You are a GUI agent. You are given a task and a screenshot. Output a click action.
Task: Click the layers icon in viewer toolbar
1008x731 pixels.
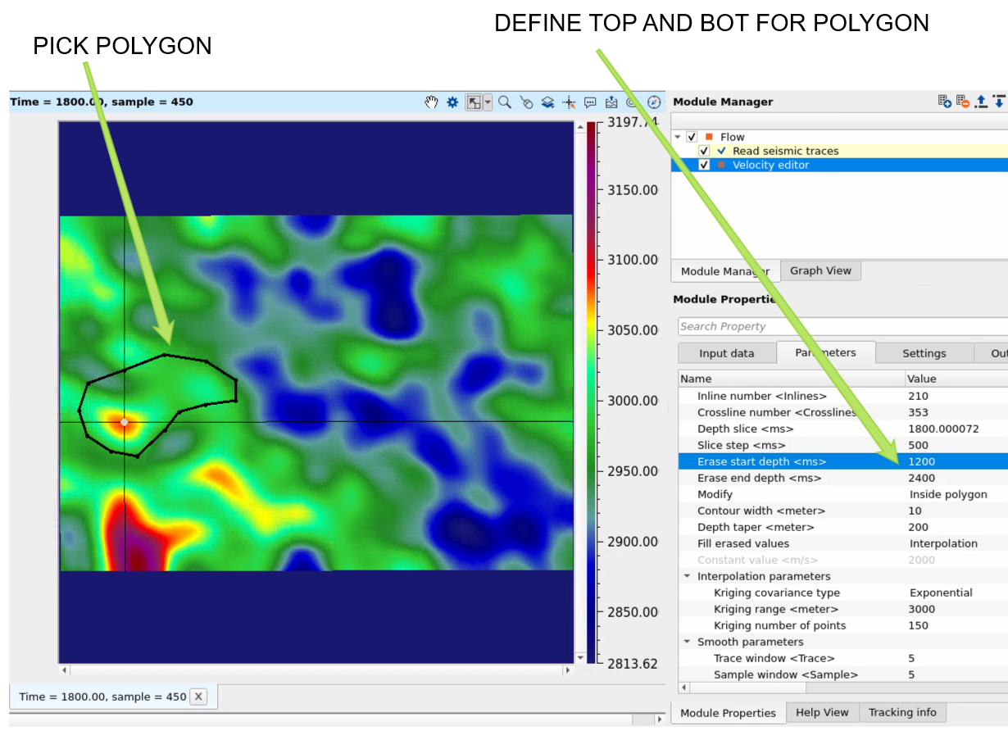pyautogui.click(x=548, y=102)
